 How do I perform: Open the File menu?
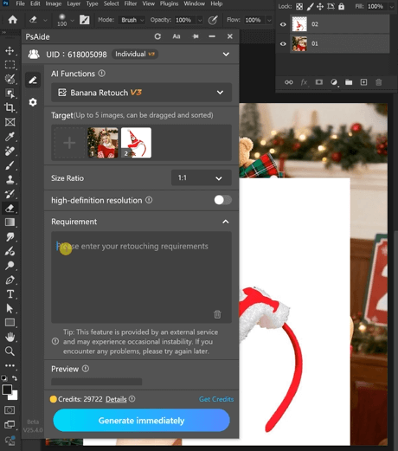click(x=20, y=3)
